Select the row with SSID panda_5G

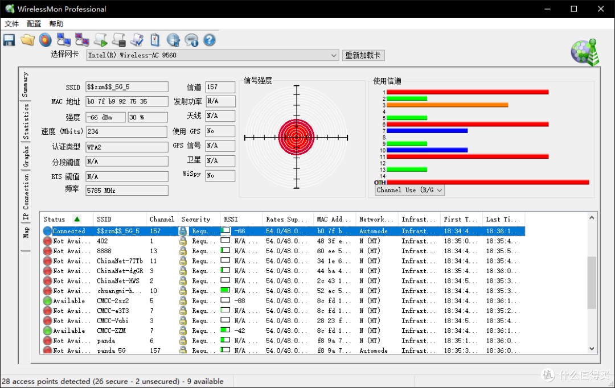point(284,350)
